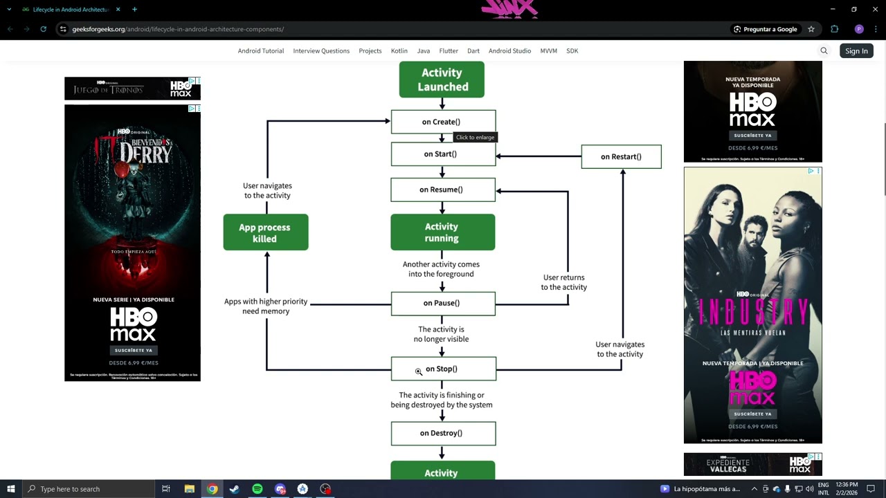Open the Chrome extensions puzzle icon
The image size is (886, 498).
click(834, 29)
